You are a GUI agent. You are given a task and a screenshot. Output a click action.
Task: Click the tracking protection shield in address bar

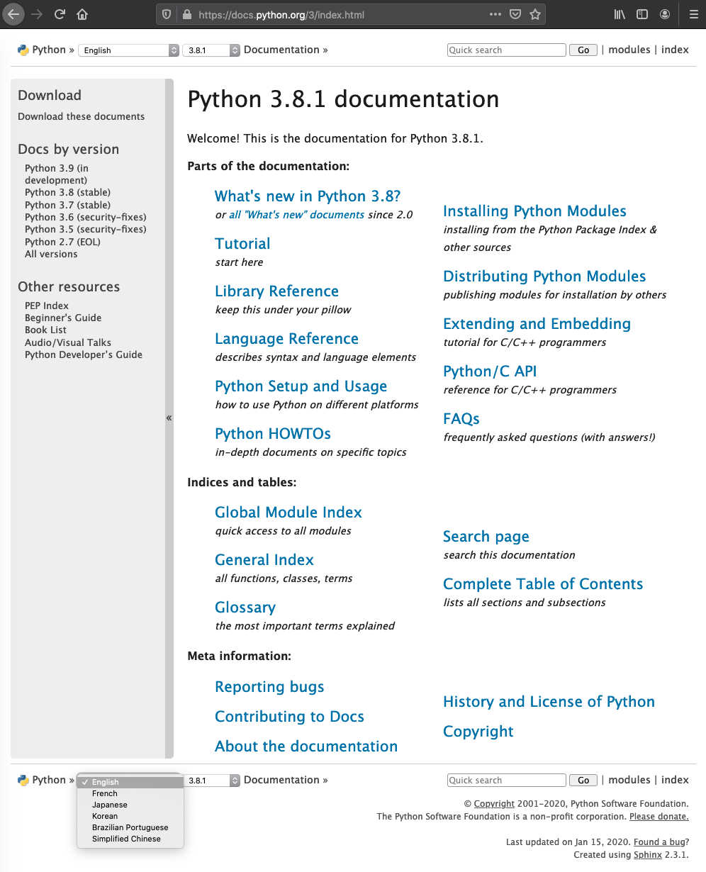click(167, 14)
